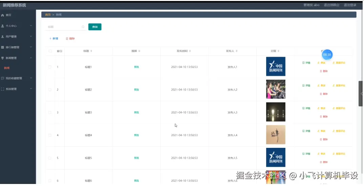Expand the 个人中心 menu chevron
Image resolution: width=364 pixels, height=186 pixels.
(x=31, y=26)
